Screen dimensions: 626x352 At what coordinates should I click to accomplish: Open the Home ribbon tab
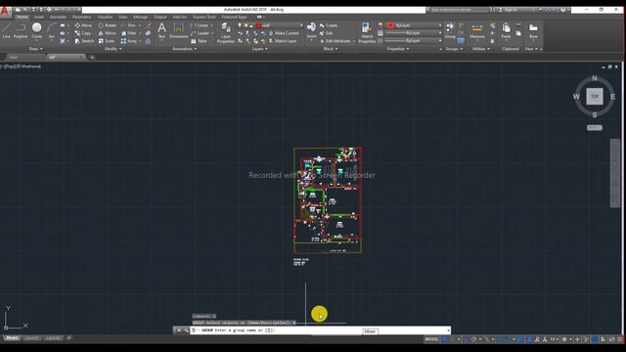(22, 18)
